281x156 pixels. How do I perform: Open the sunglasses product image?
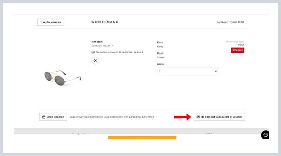62,78
